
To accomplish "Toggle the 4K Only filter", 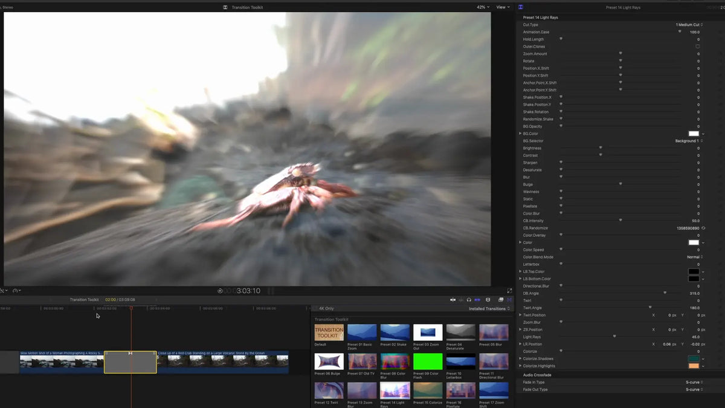I will 326,308.
